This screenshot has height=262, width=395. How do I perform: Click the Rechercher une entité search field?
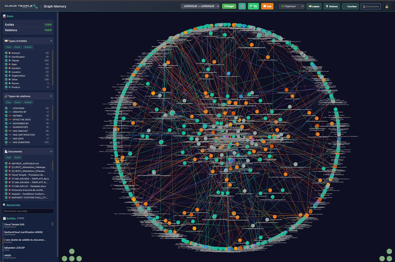(28, 211)
